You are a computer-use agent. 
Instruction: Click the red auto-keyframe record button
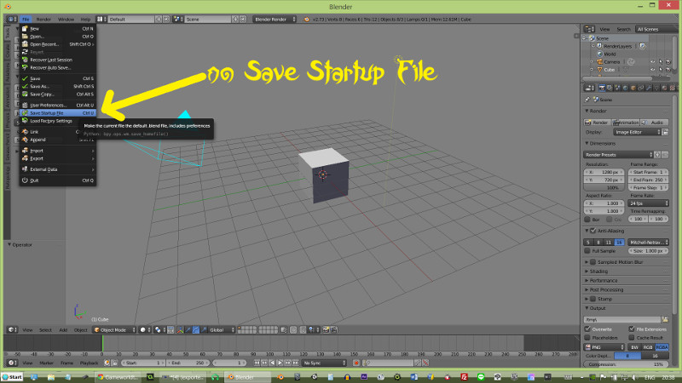tap(356, 363)
